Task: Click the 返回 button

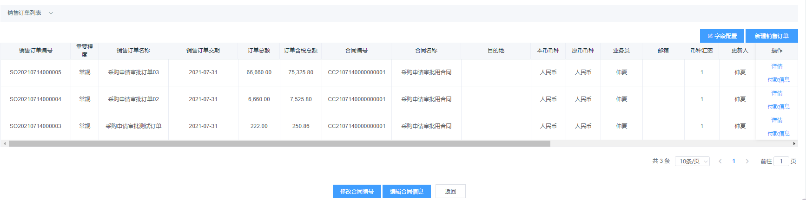Action: [x=450, y=191]
